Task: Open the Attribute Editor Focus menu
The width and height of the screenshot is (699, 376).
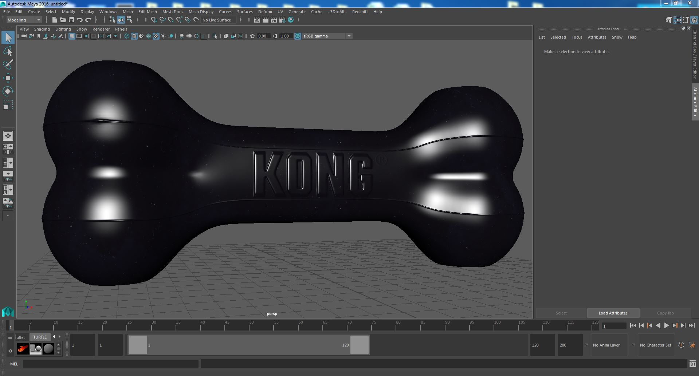Action: click(577, 37)
